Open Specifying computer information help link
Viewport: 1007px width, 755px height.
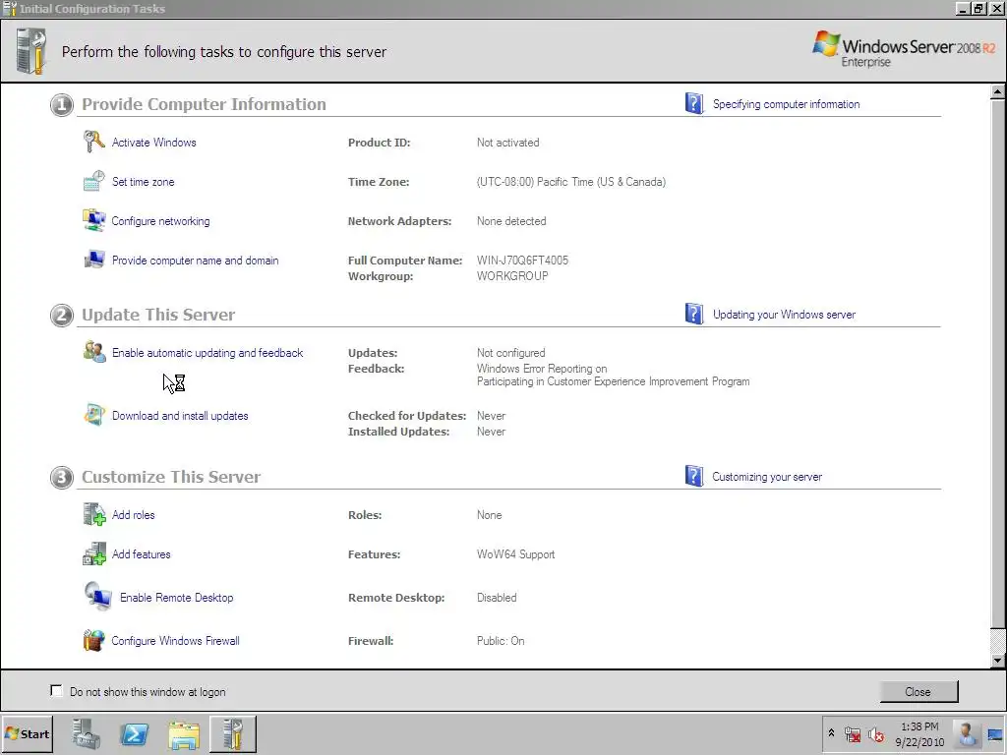pyautogui.click(x=786, y=104)
